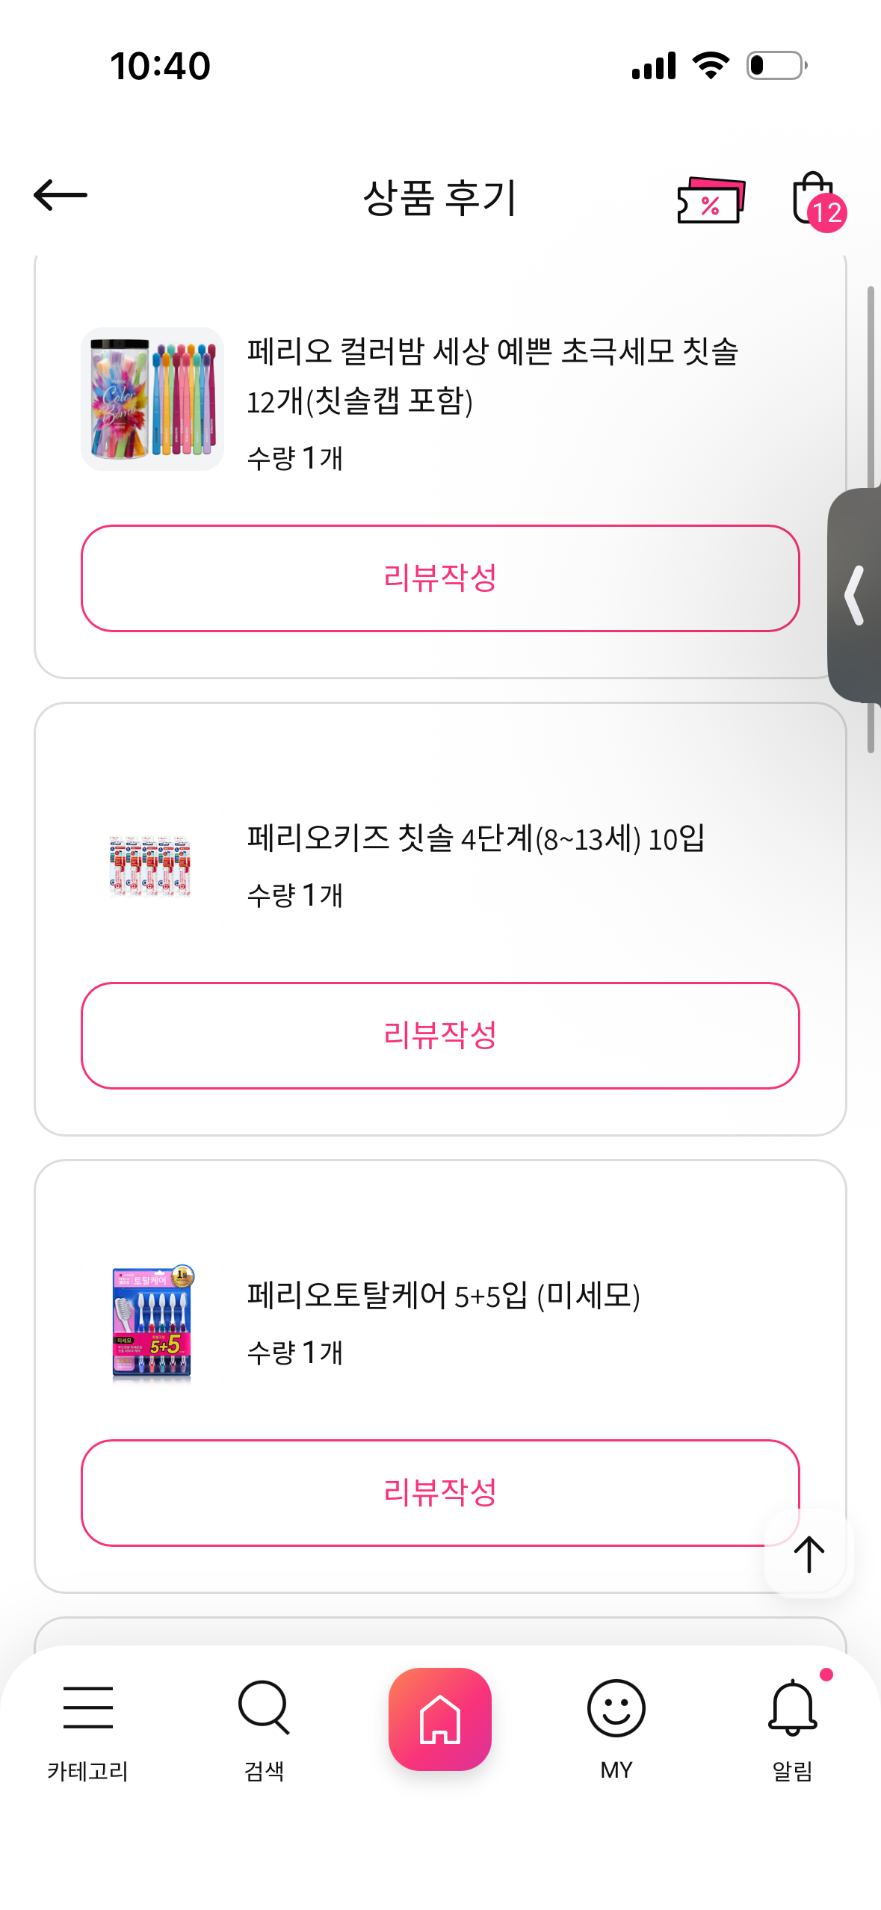Go to the home icon button
This screenshot has width=881, height=1910.
coord(440,1719)
